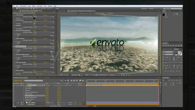This screenshot has height=110, width=195.
Task: Select the Zoom magnifier tool
Action: click(x=19, y=9)
